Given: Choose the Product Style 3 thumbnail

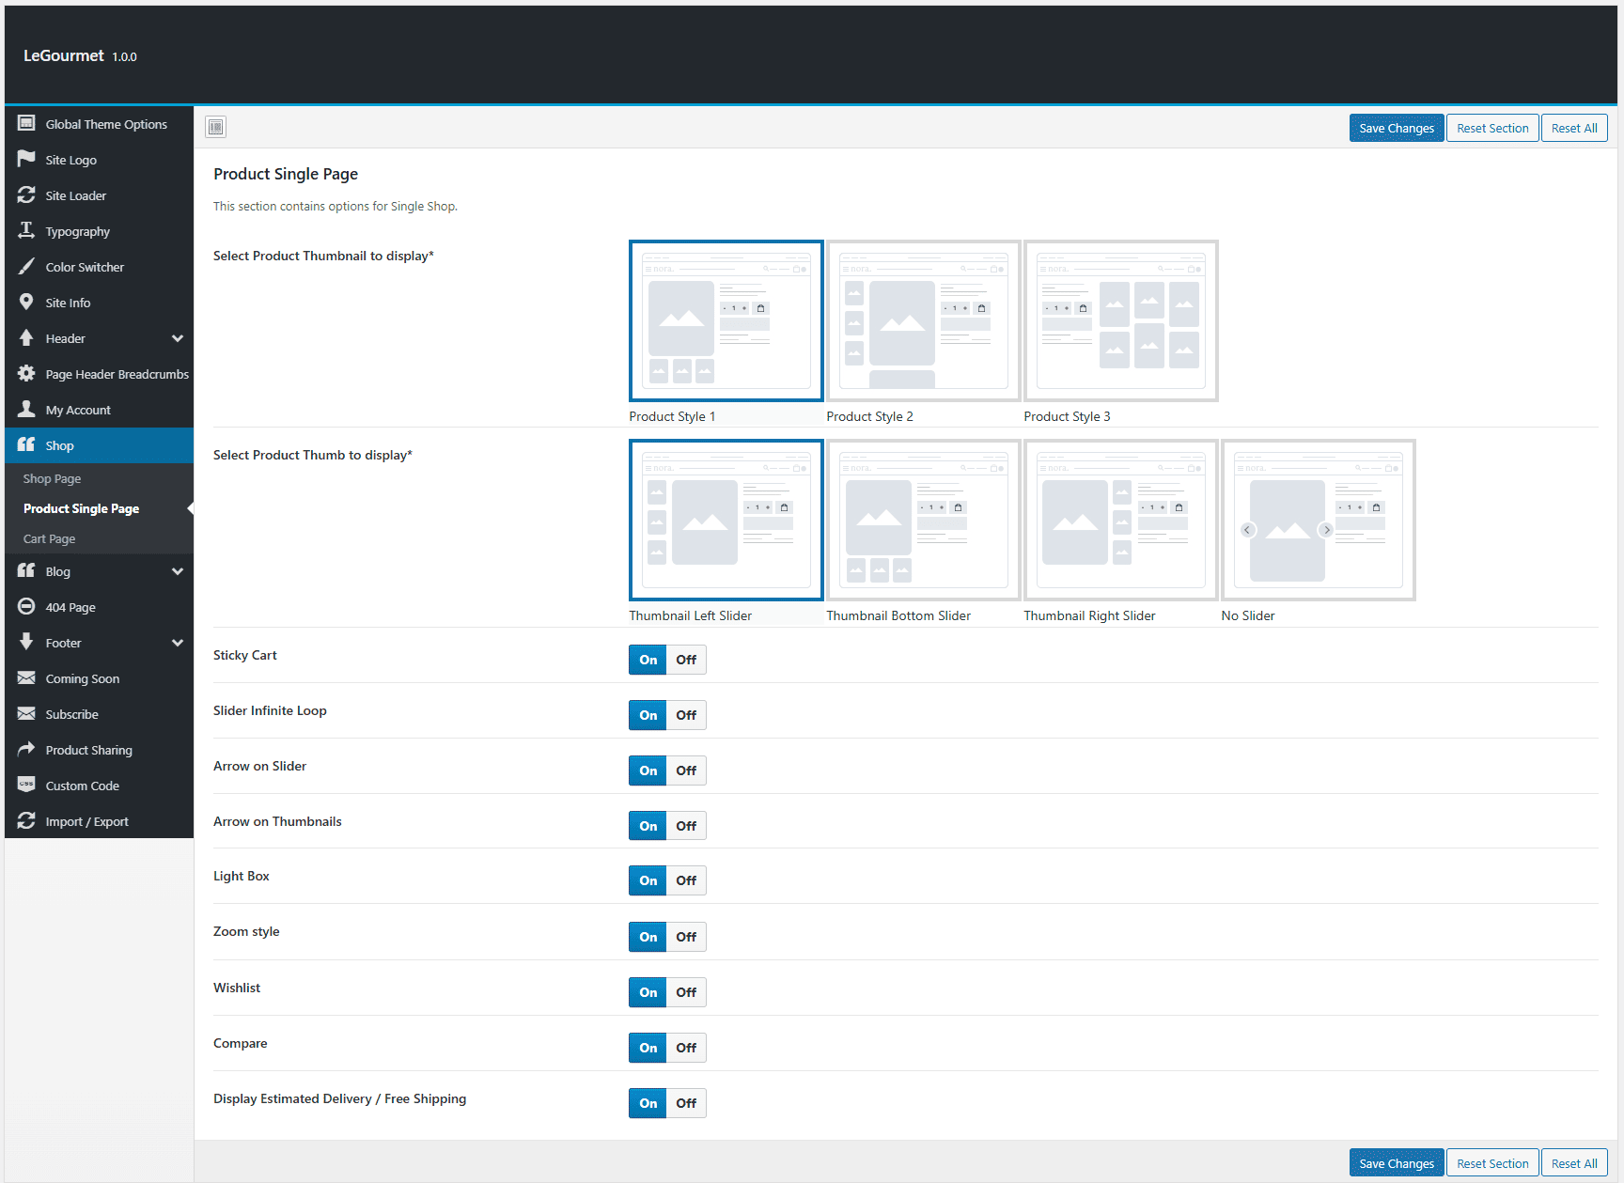Looking at the screenshot, I should pyautogui.click(x=1121, y=321).
